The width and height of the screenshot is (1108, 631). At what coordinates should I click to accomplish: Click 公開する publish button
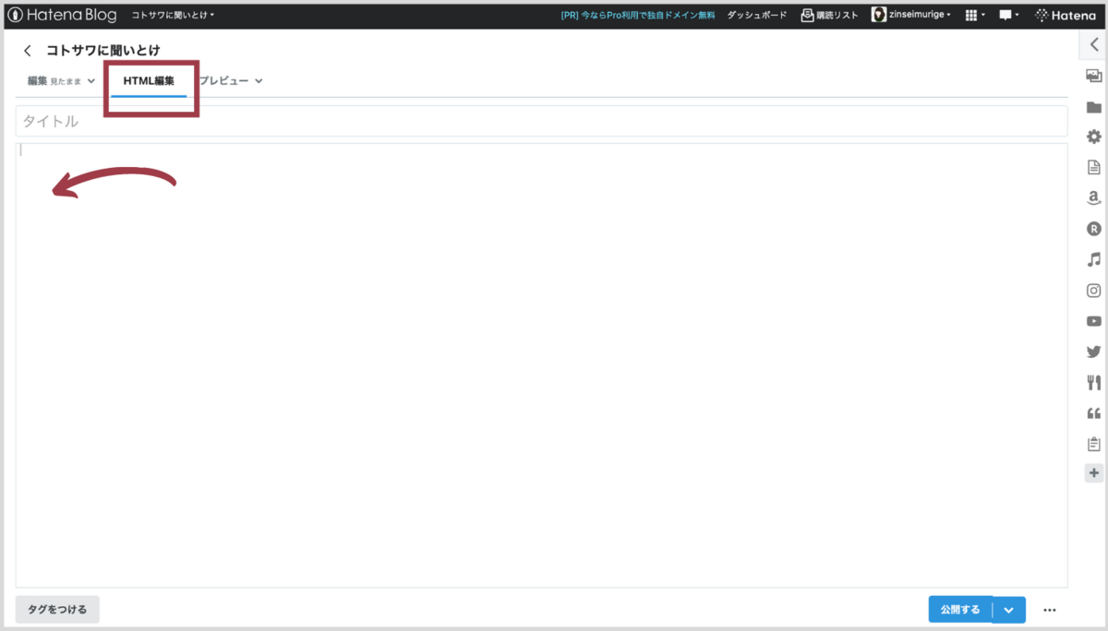tap(960, 610)
